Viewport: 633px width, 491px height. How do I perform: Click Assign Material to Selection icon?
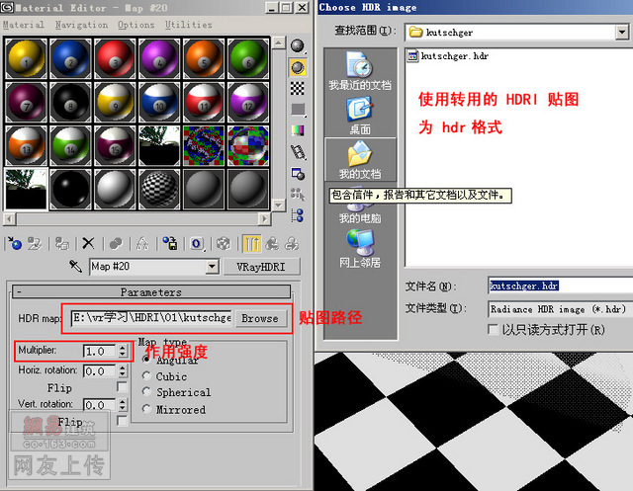[x=61, y=243]
